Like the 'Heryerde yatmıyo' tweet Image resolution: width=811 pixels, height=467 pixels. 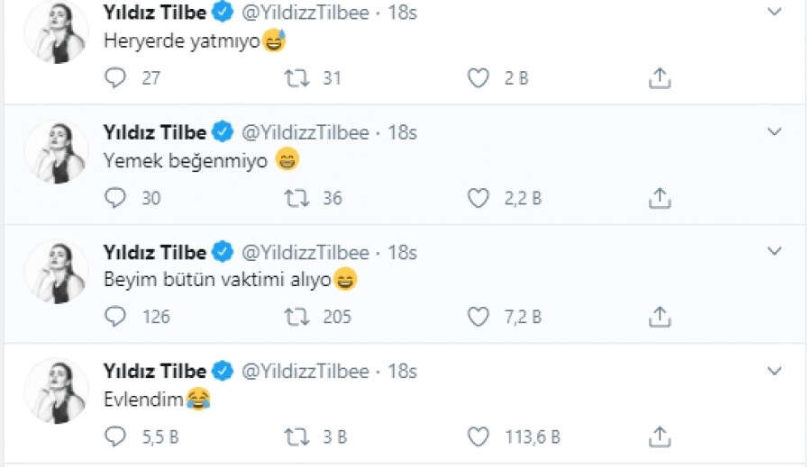point(478,78)
